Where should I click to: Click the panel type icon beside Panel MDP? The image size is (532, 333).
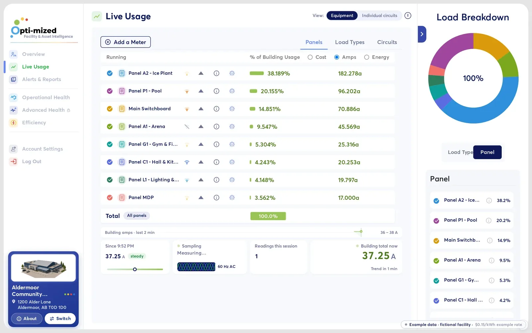point(122,197)
